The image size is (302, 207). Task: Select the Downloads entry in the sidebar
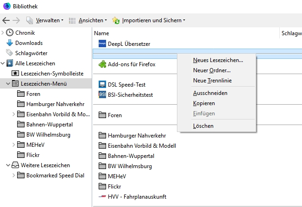[29, 43]
